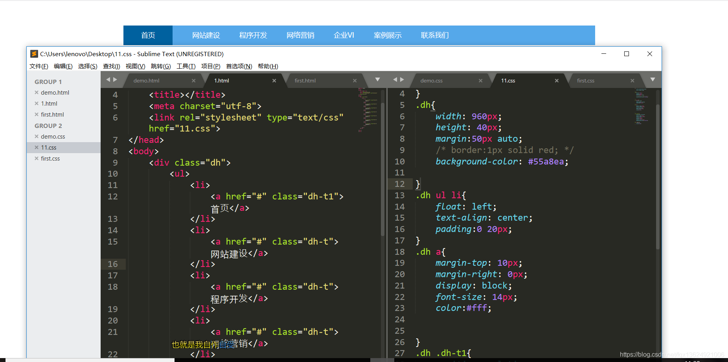Screen dimensions: 728x362
Task: Close the first.css tab
Action: [x=632, y=80]
